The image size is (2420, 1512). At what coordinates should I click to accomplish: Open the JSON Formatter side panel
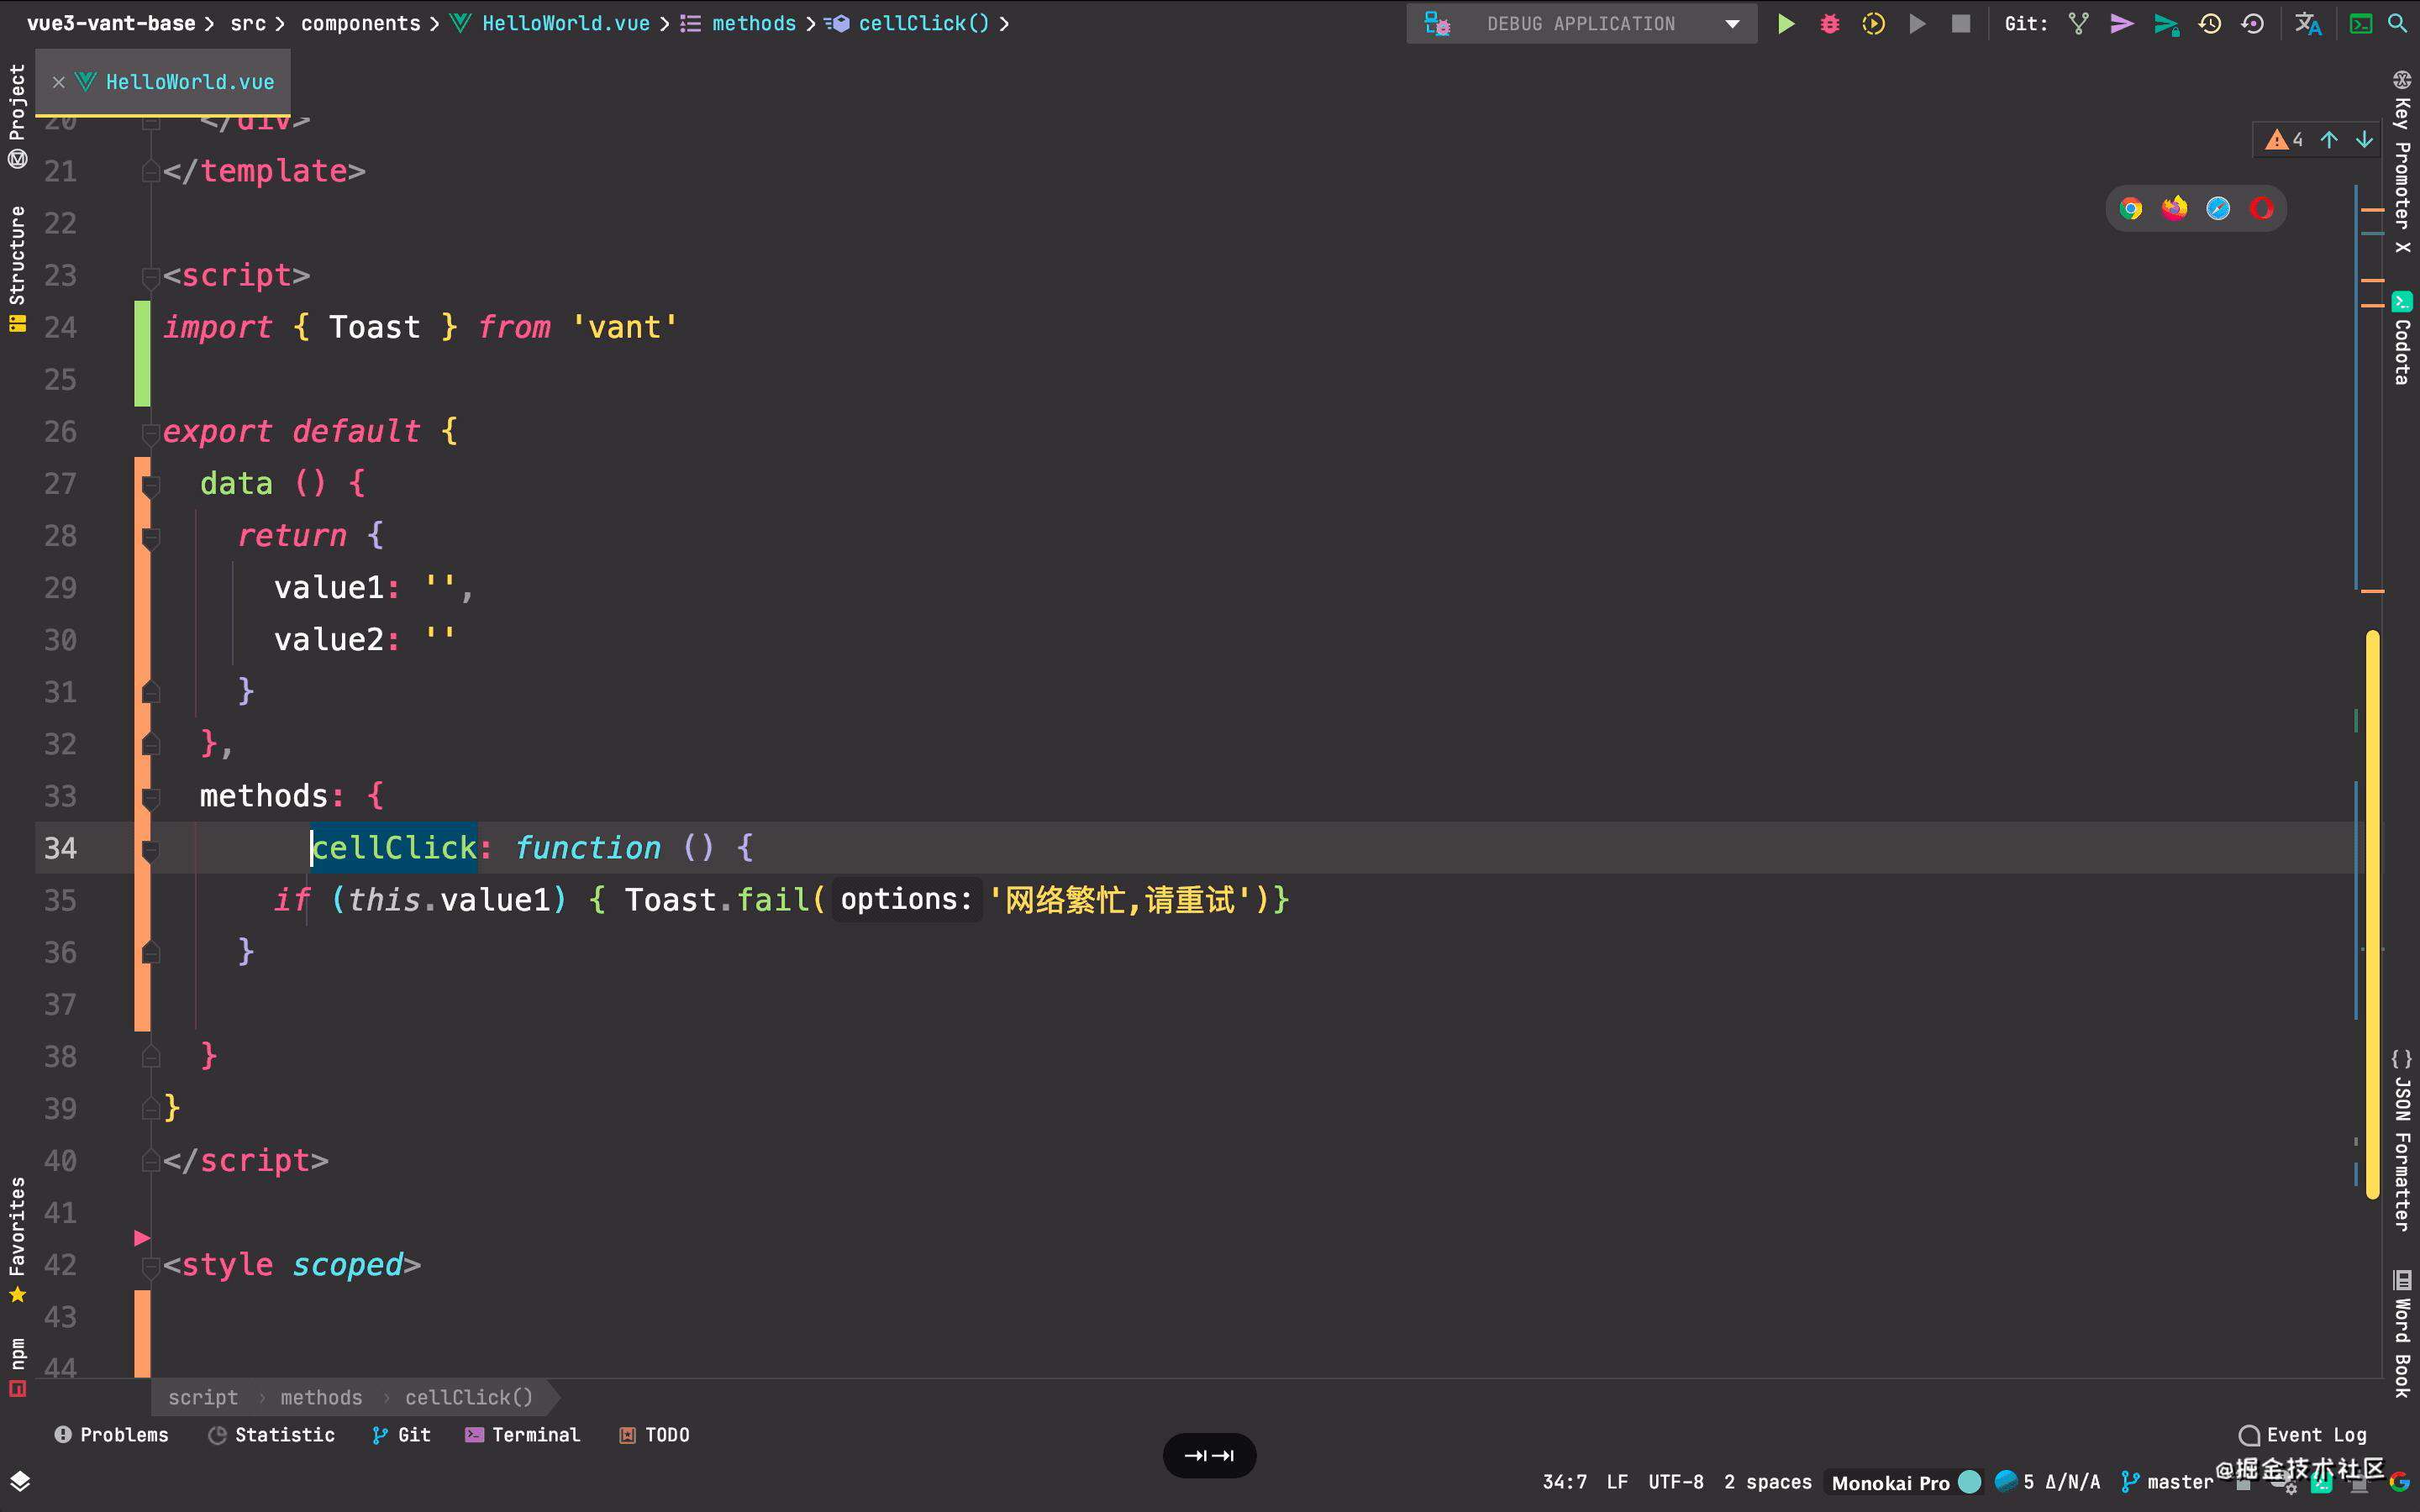pyautogui.click(x=2402, y=1140)
